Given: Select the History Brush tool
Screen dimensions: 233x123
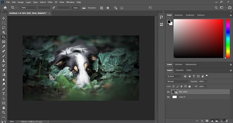Looking at the screenshot, I should [x=4, y=65].
